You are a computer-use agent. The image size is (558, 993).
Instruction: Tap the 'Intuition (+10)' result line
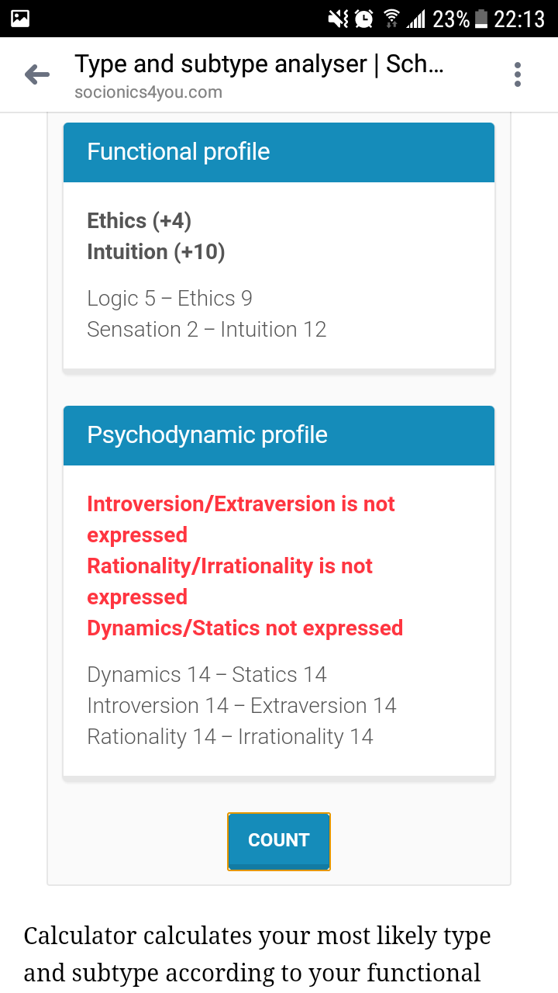[156, 252]
